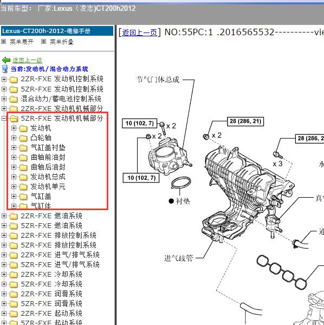Select 发动机单元 tree item

(x=48, y=186)
